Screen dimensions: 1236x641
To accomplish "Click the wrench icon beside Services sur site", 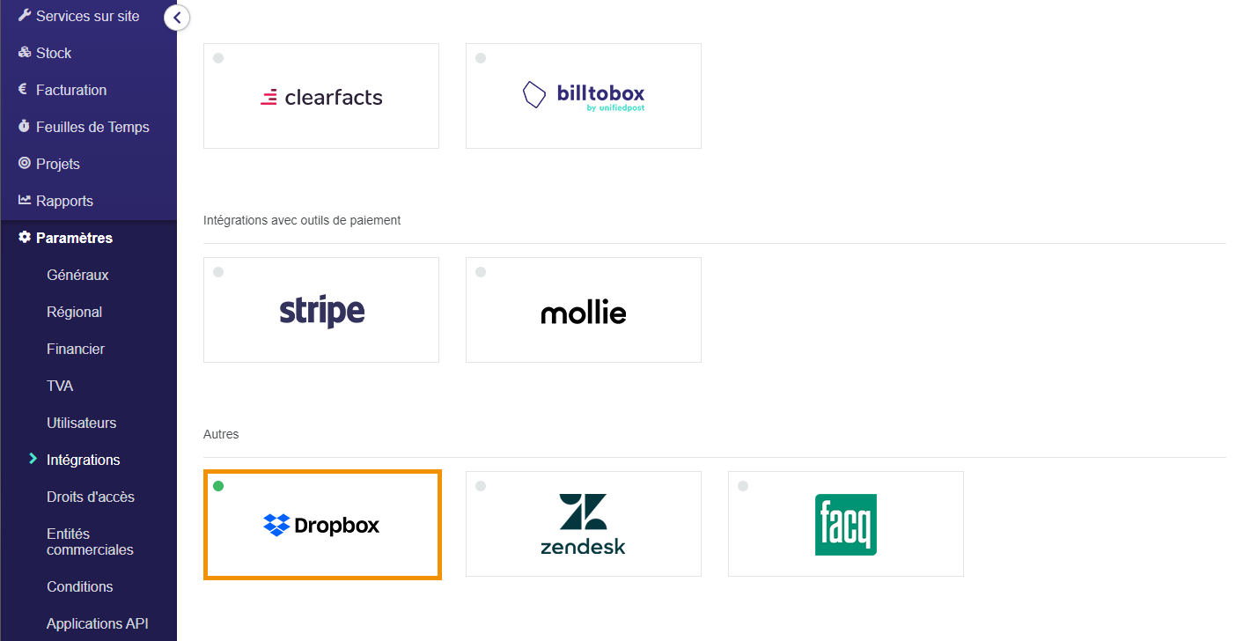I will (25, 16).
